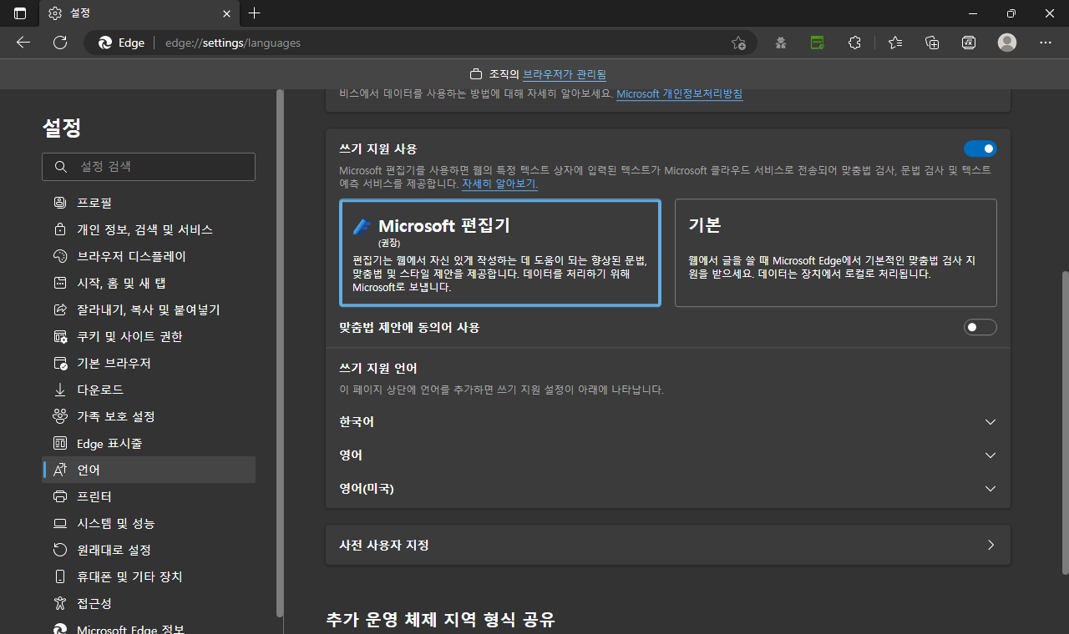Click the green www extension icon
This screenshot has height=634, width=1069.
818,43
